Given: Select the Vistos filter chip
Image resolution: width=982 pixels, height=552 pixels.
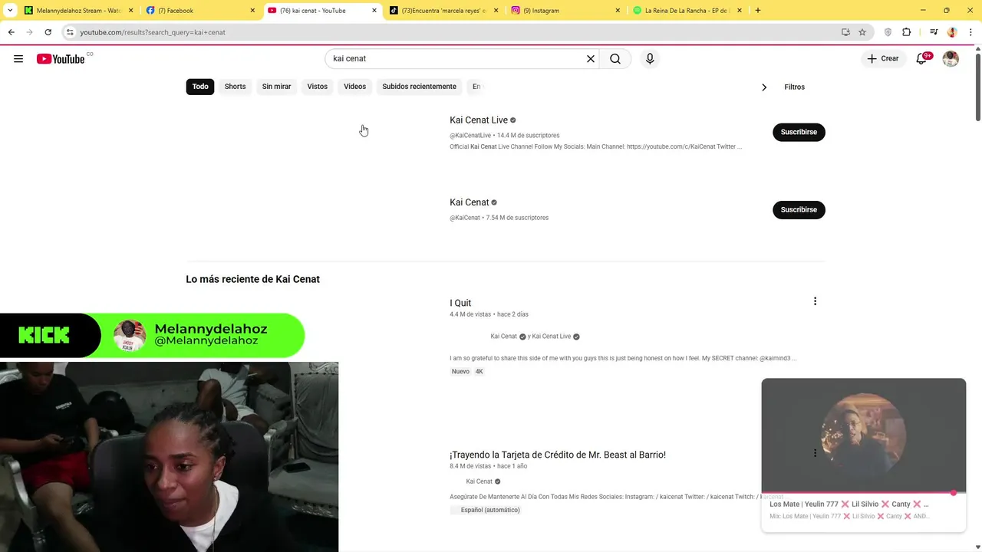Looking at the screenshot, I should [317, 87].
